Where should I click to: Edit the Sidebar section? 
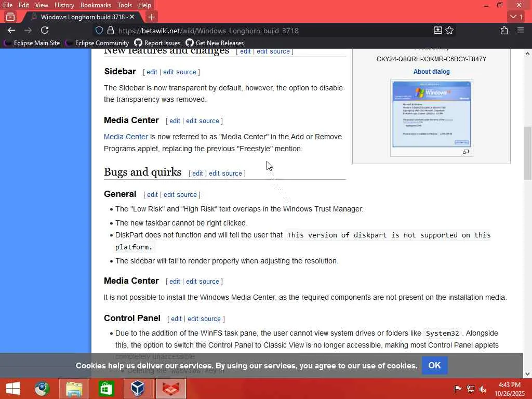tap(152, 72)
